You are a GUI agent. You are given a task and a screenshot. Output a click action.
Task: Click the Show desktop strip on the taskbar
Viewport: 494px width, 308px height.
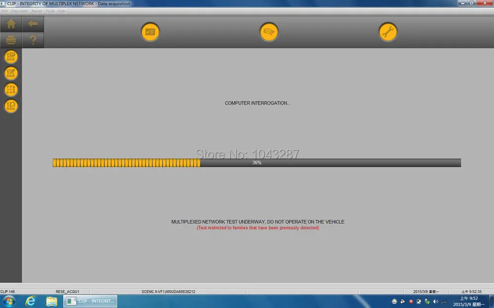click(x=492, y=302)
